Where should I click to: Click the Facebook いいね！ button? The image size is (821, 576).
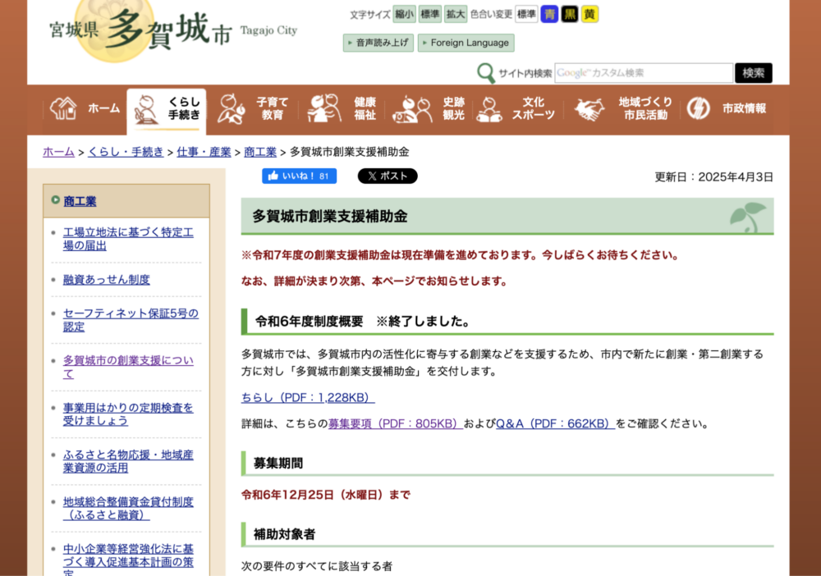(299, 176)
